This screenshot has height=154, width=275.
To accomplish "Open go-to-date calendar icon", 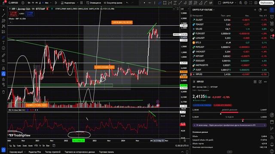I will pyautogui.click(x=54, y=145).
